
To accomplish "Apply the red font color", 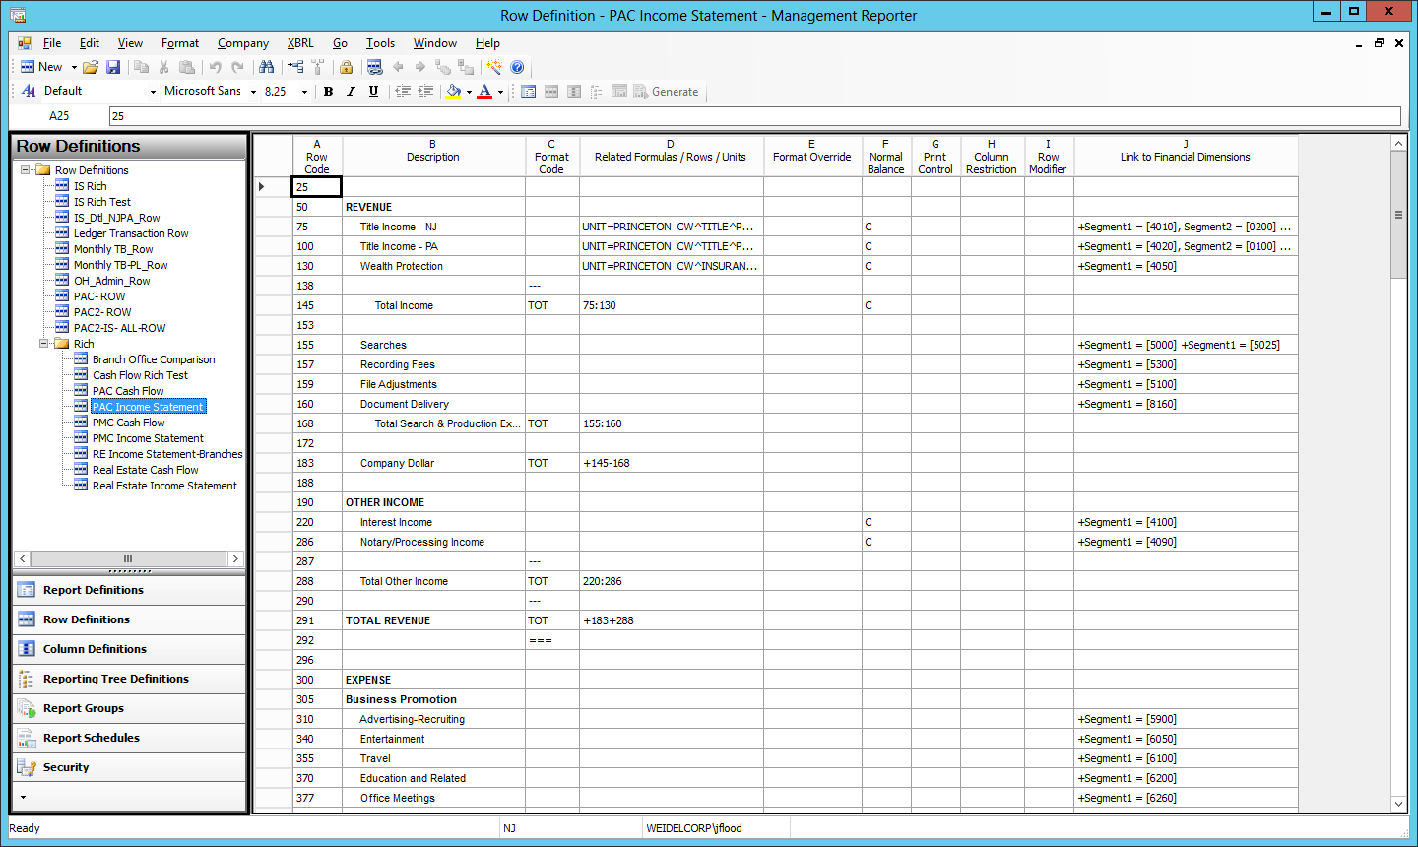I will (484, 92).
